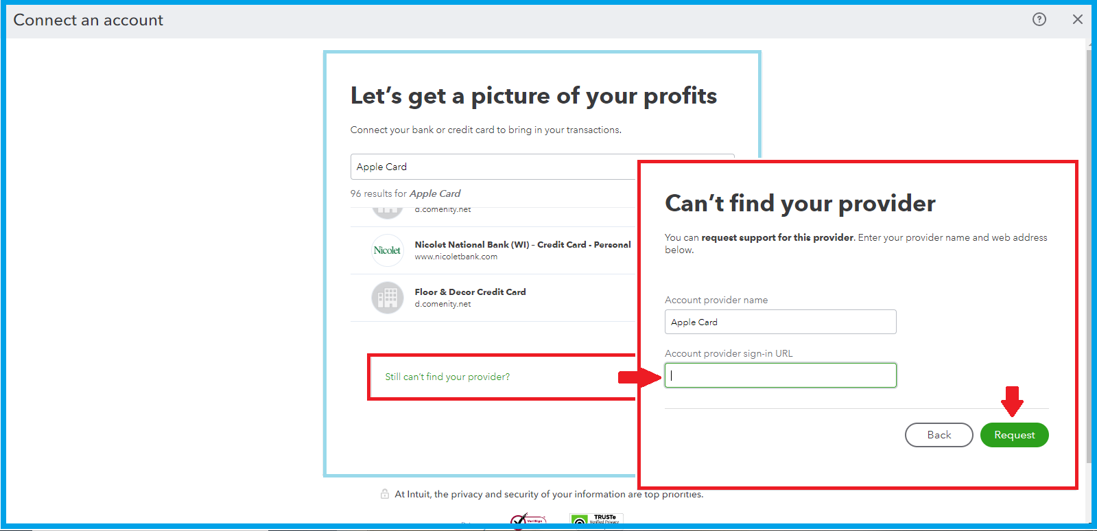Click the Floor & Decor building icon
Image resolution: width=1097 pixels, height=531 pixels.
point(388,298)
